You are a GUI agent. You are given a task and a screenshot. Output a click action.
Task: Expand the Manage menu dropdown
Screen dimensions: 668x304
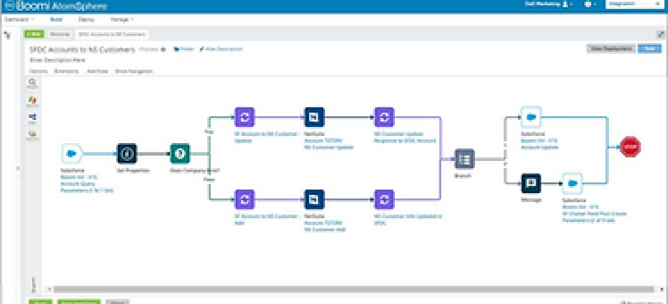(122, 20)
